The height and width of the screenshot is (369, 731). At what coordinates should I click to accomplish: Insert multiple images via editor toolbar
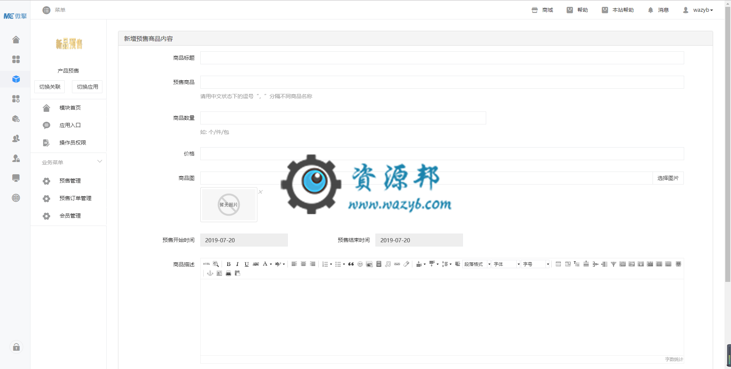tap(369, 264)
